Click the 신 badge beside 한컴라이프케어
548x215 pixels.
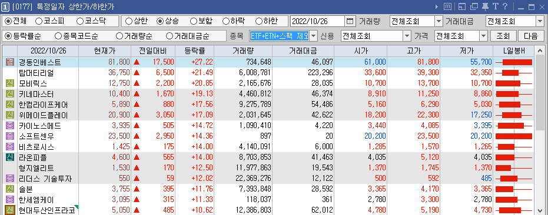[x=10, y=105]
